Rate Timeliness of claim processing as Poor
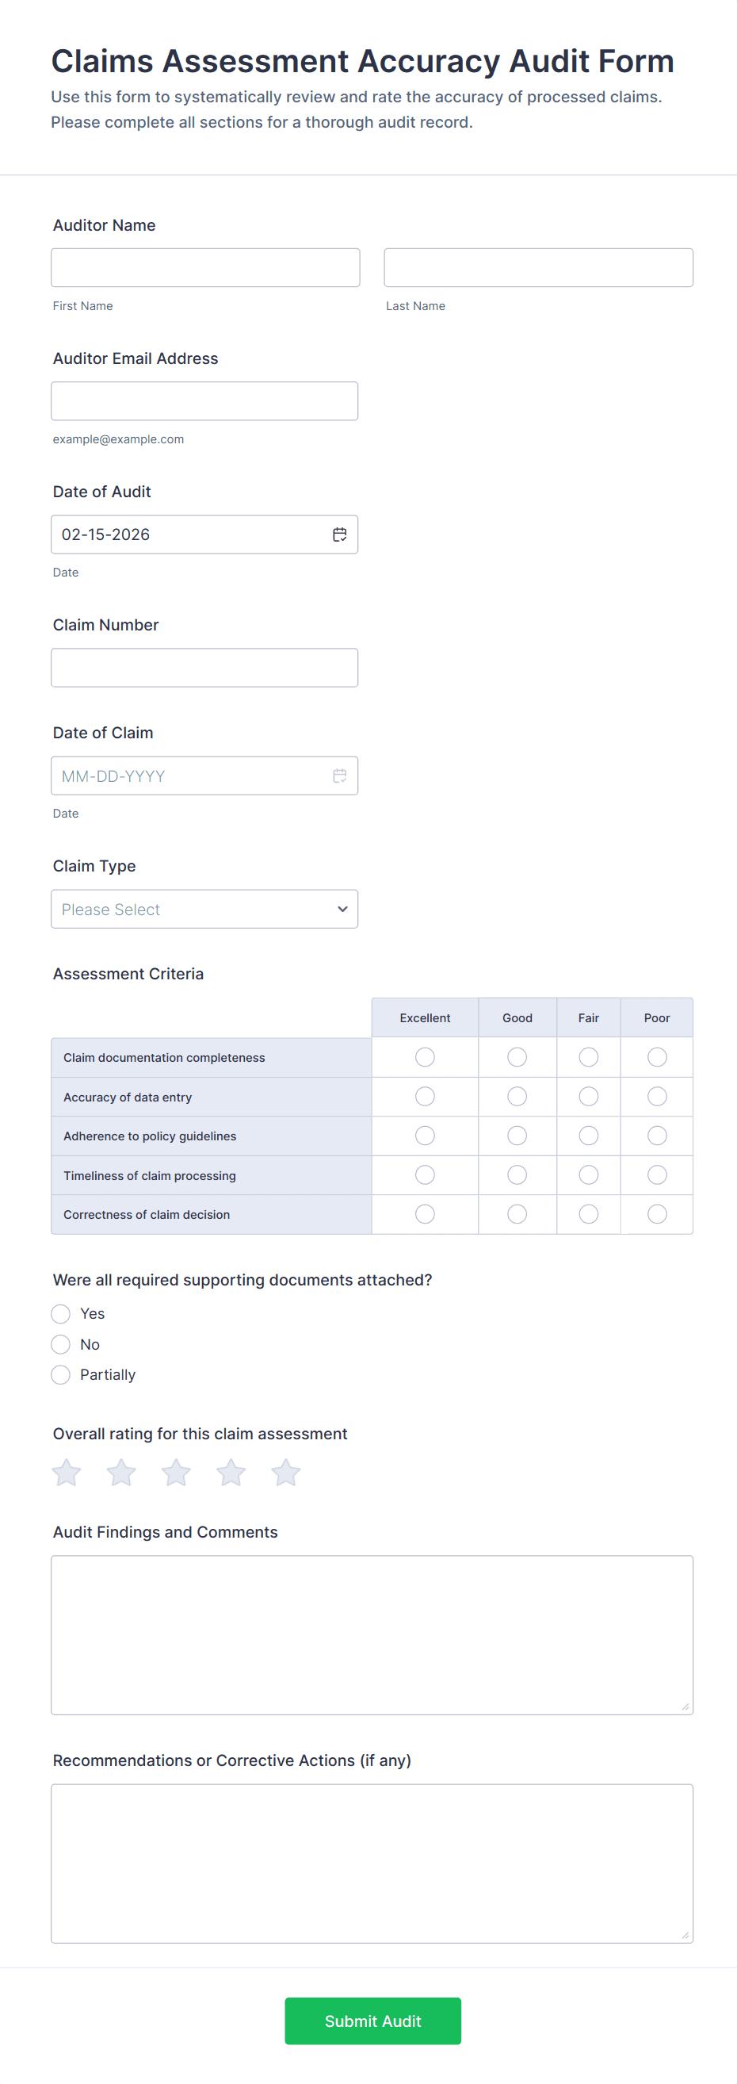This screenshot has width=737, height=2084. point(657,1174)
